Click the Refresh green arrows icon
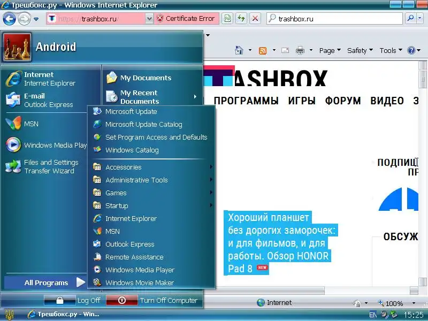Viewport: 428px width, 321px height. 241,19
